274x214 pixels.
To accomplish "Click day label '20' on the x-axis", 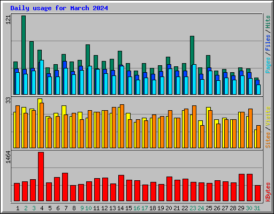I will (x=169, y=208).
